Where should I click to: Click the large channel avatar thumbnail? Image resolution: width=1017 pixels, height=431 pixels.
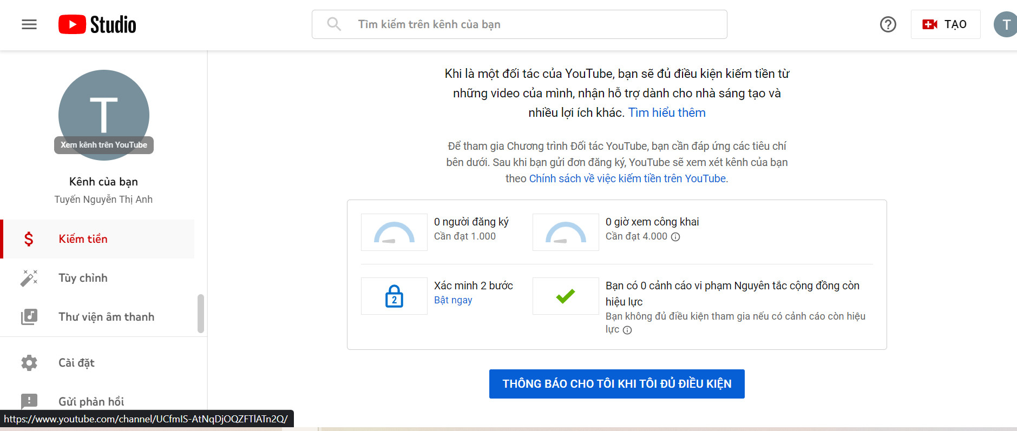[104, 115]
